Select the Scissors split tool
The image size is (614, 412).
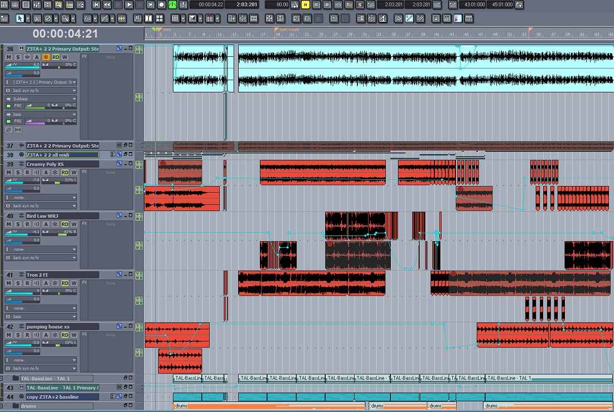37,18
